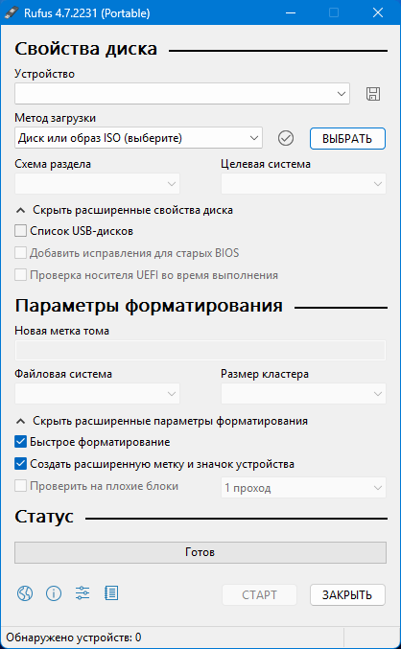Click the save disk image floppy icon

tap(373, 94)
